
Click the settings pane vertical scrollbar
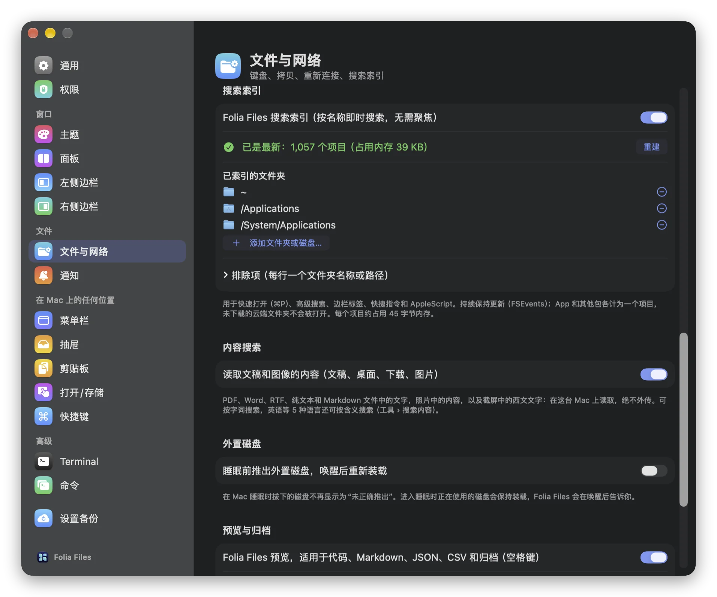[x=684, y=420]
